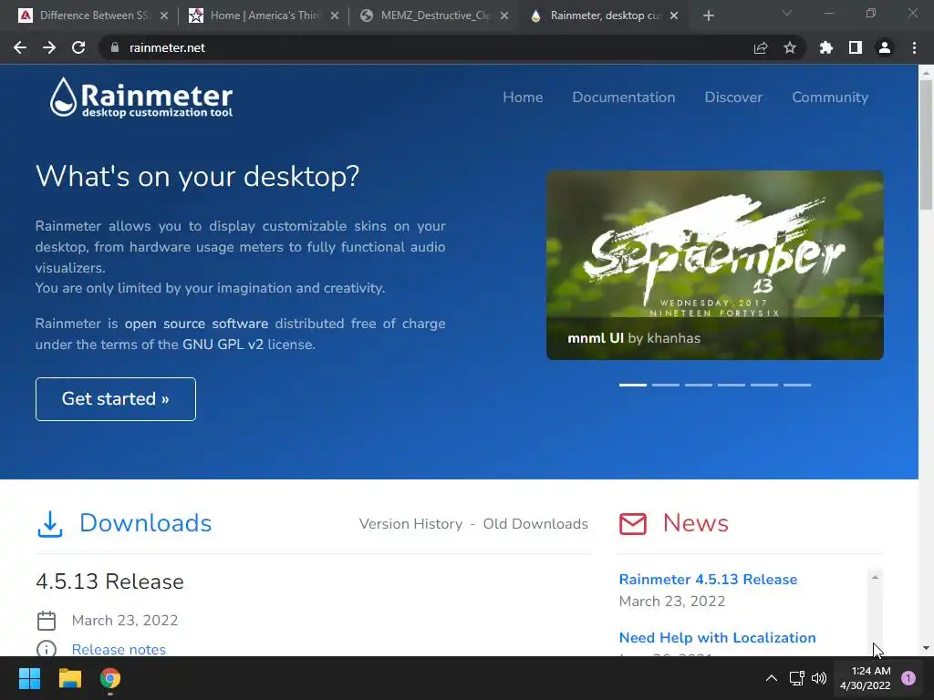This screenshot has width=934, height=700.
Task: Click the browser forward arrow
Action: tap(49, 47)
